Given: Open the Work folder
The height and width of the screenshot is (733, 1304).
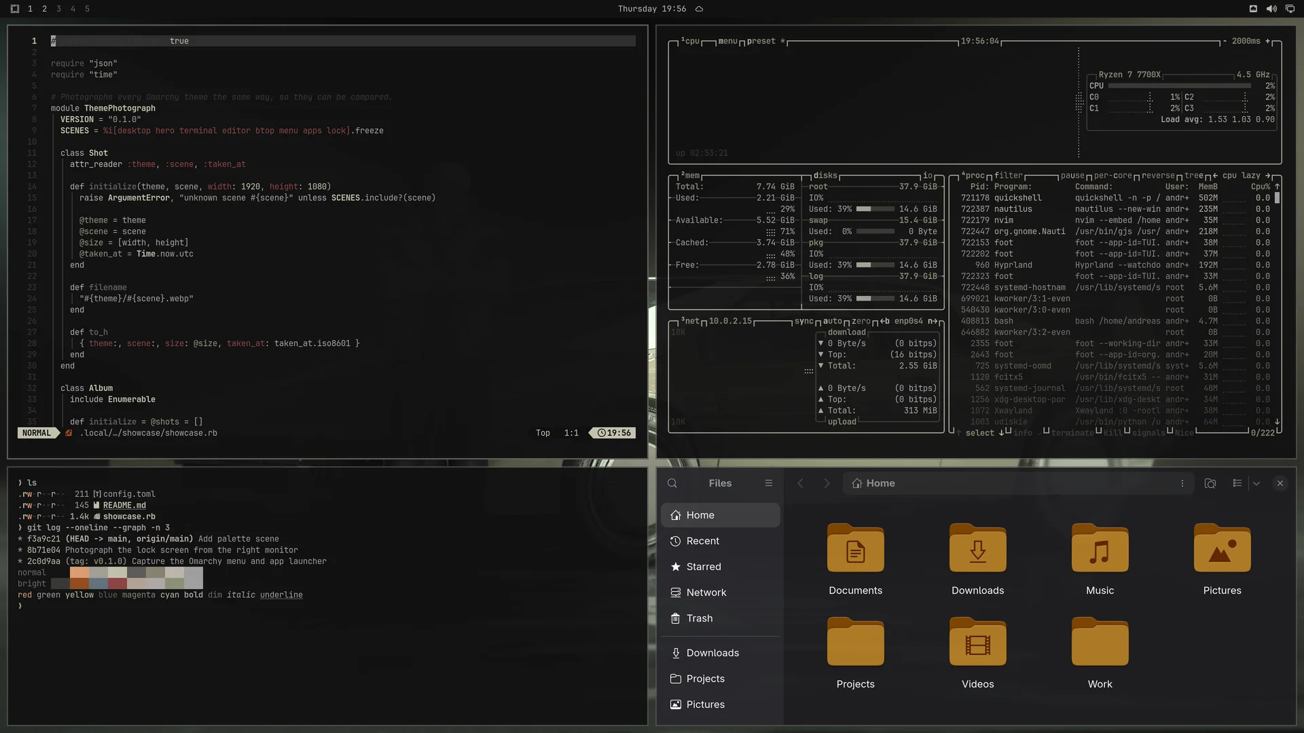Looking at the screenshot, I should (1100, 654).
